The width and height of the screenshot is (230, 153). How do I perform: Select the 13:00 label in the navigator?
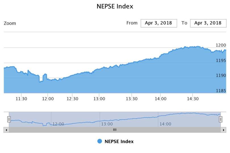(107, 124)
